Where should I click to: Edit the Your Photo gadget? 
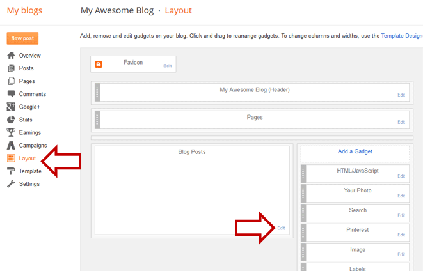click(401, 196)
